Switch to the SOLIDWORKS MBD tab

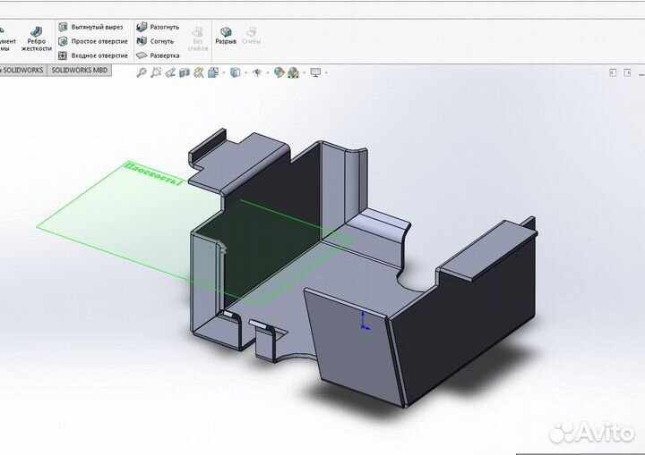point(80,71)
